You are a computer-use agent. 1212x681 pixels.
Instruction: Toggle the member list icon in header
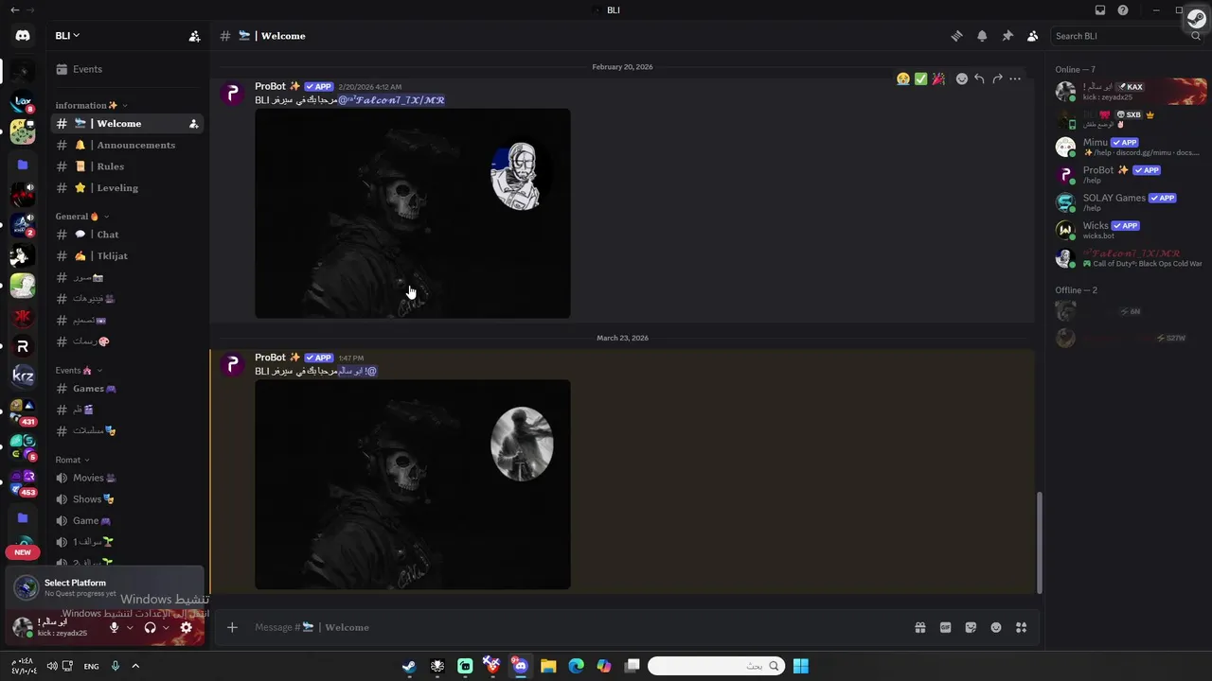point(1032,36)
